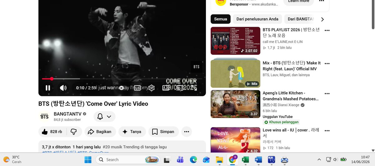Open player settings gear
The height and width of the screenshot is (166, 375).
pos(152,88)
